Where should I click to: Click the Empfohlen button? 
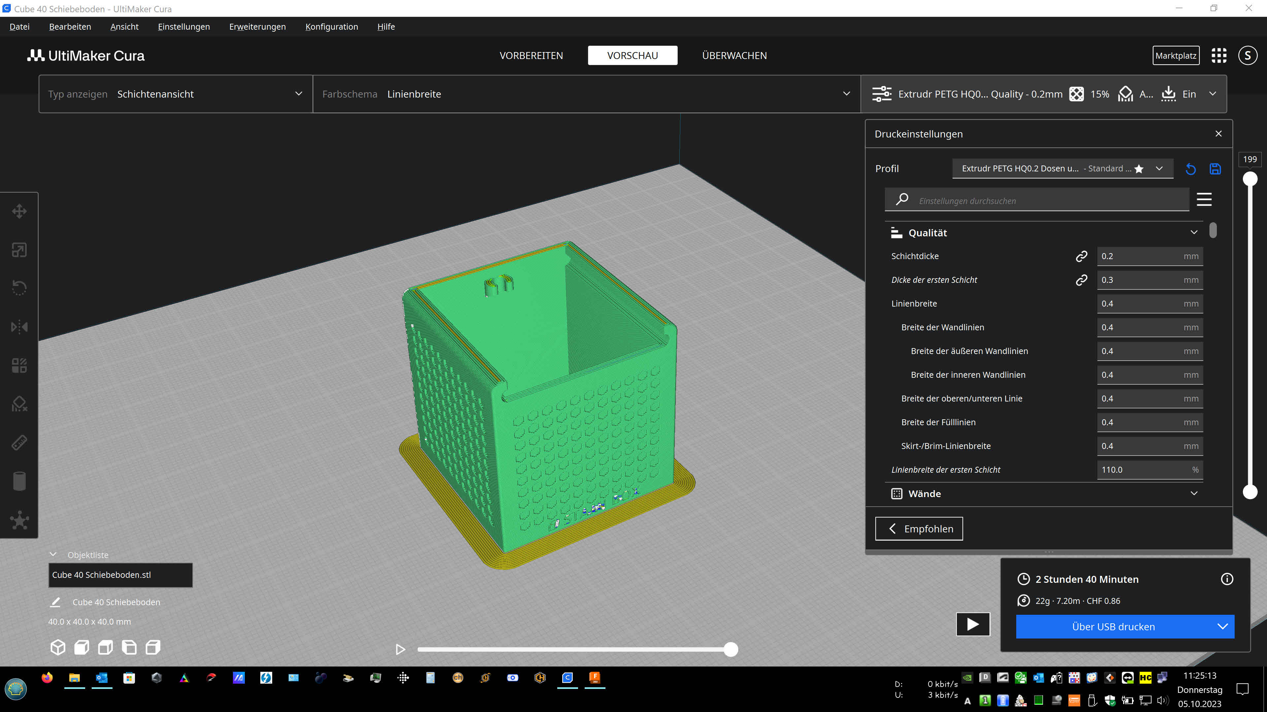[x=919, y=529]
